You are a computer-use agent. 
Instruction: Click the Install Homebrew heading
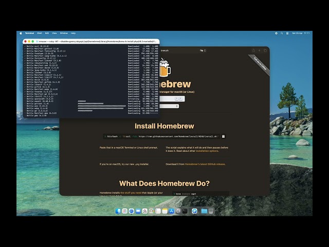(x=164, y=126)
